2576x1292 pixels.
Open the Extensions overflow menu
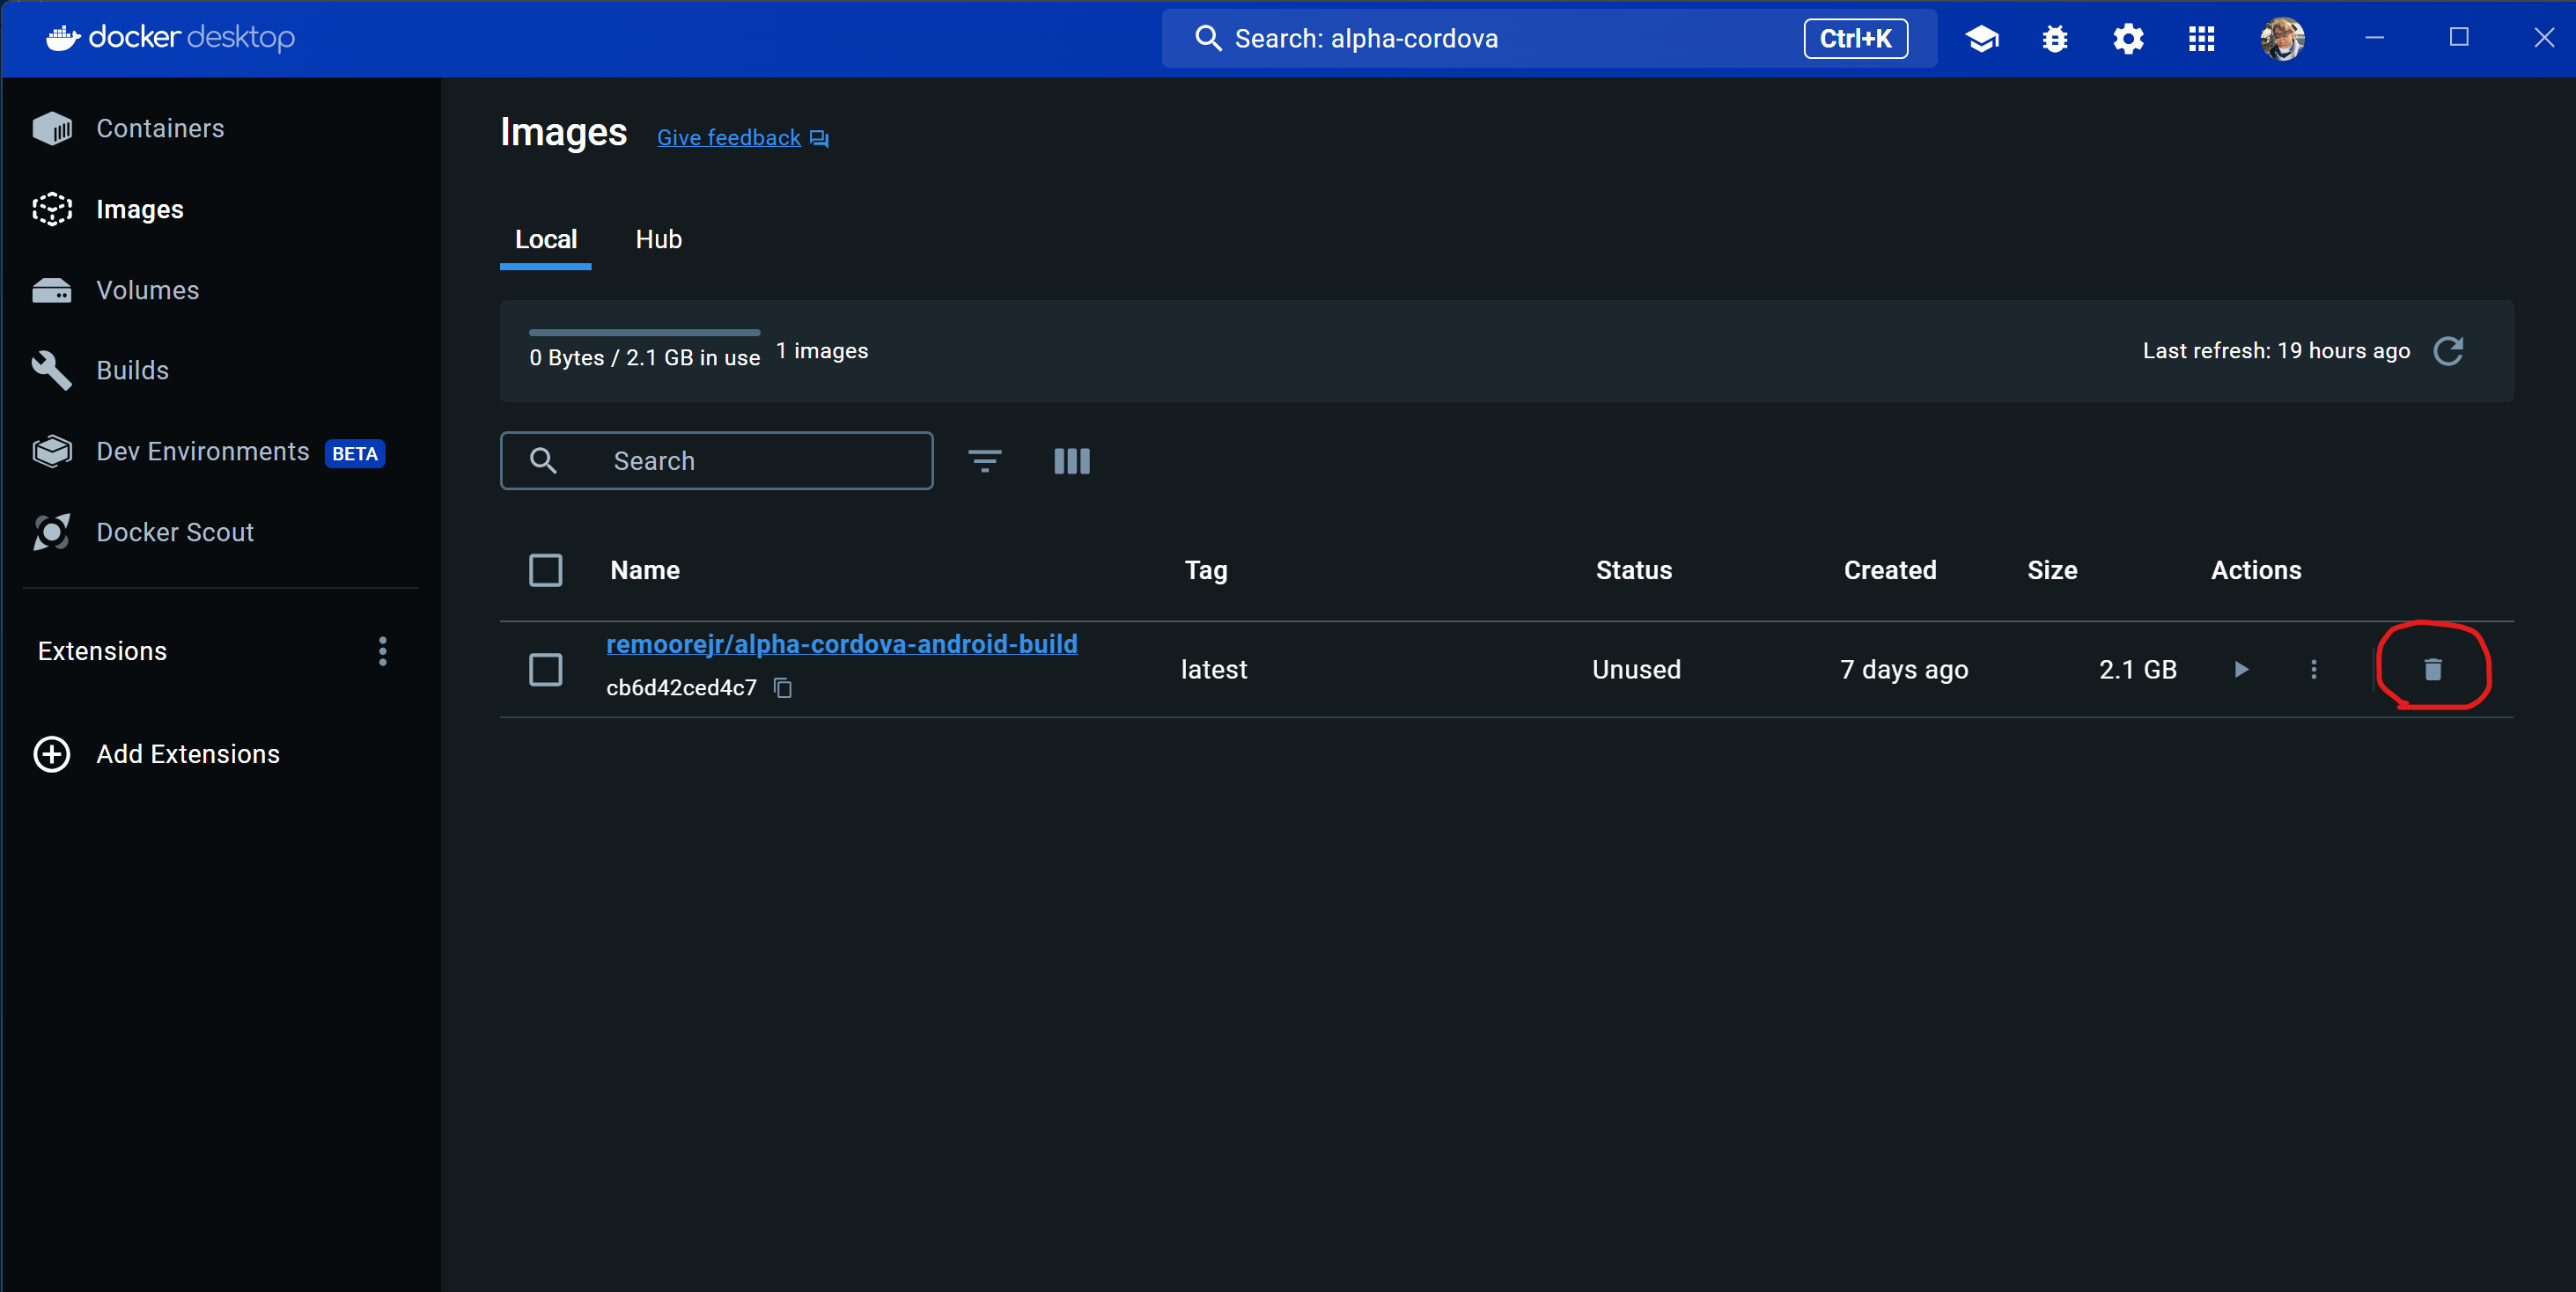(383, 651)
